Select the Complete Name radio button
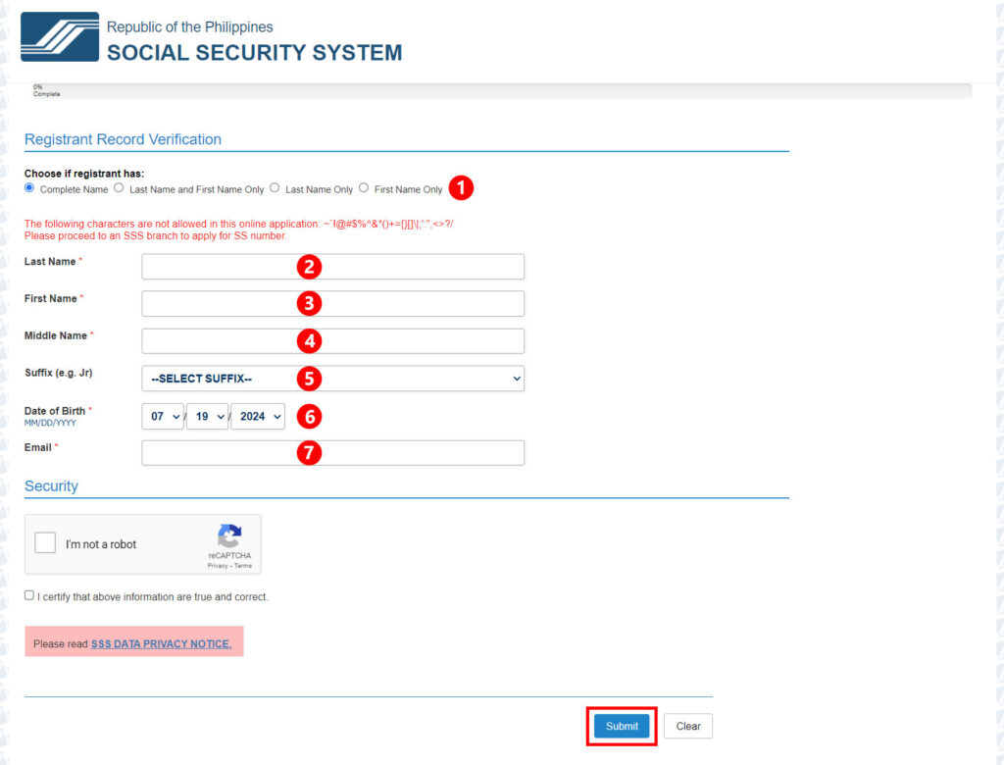 29,188
